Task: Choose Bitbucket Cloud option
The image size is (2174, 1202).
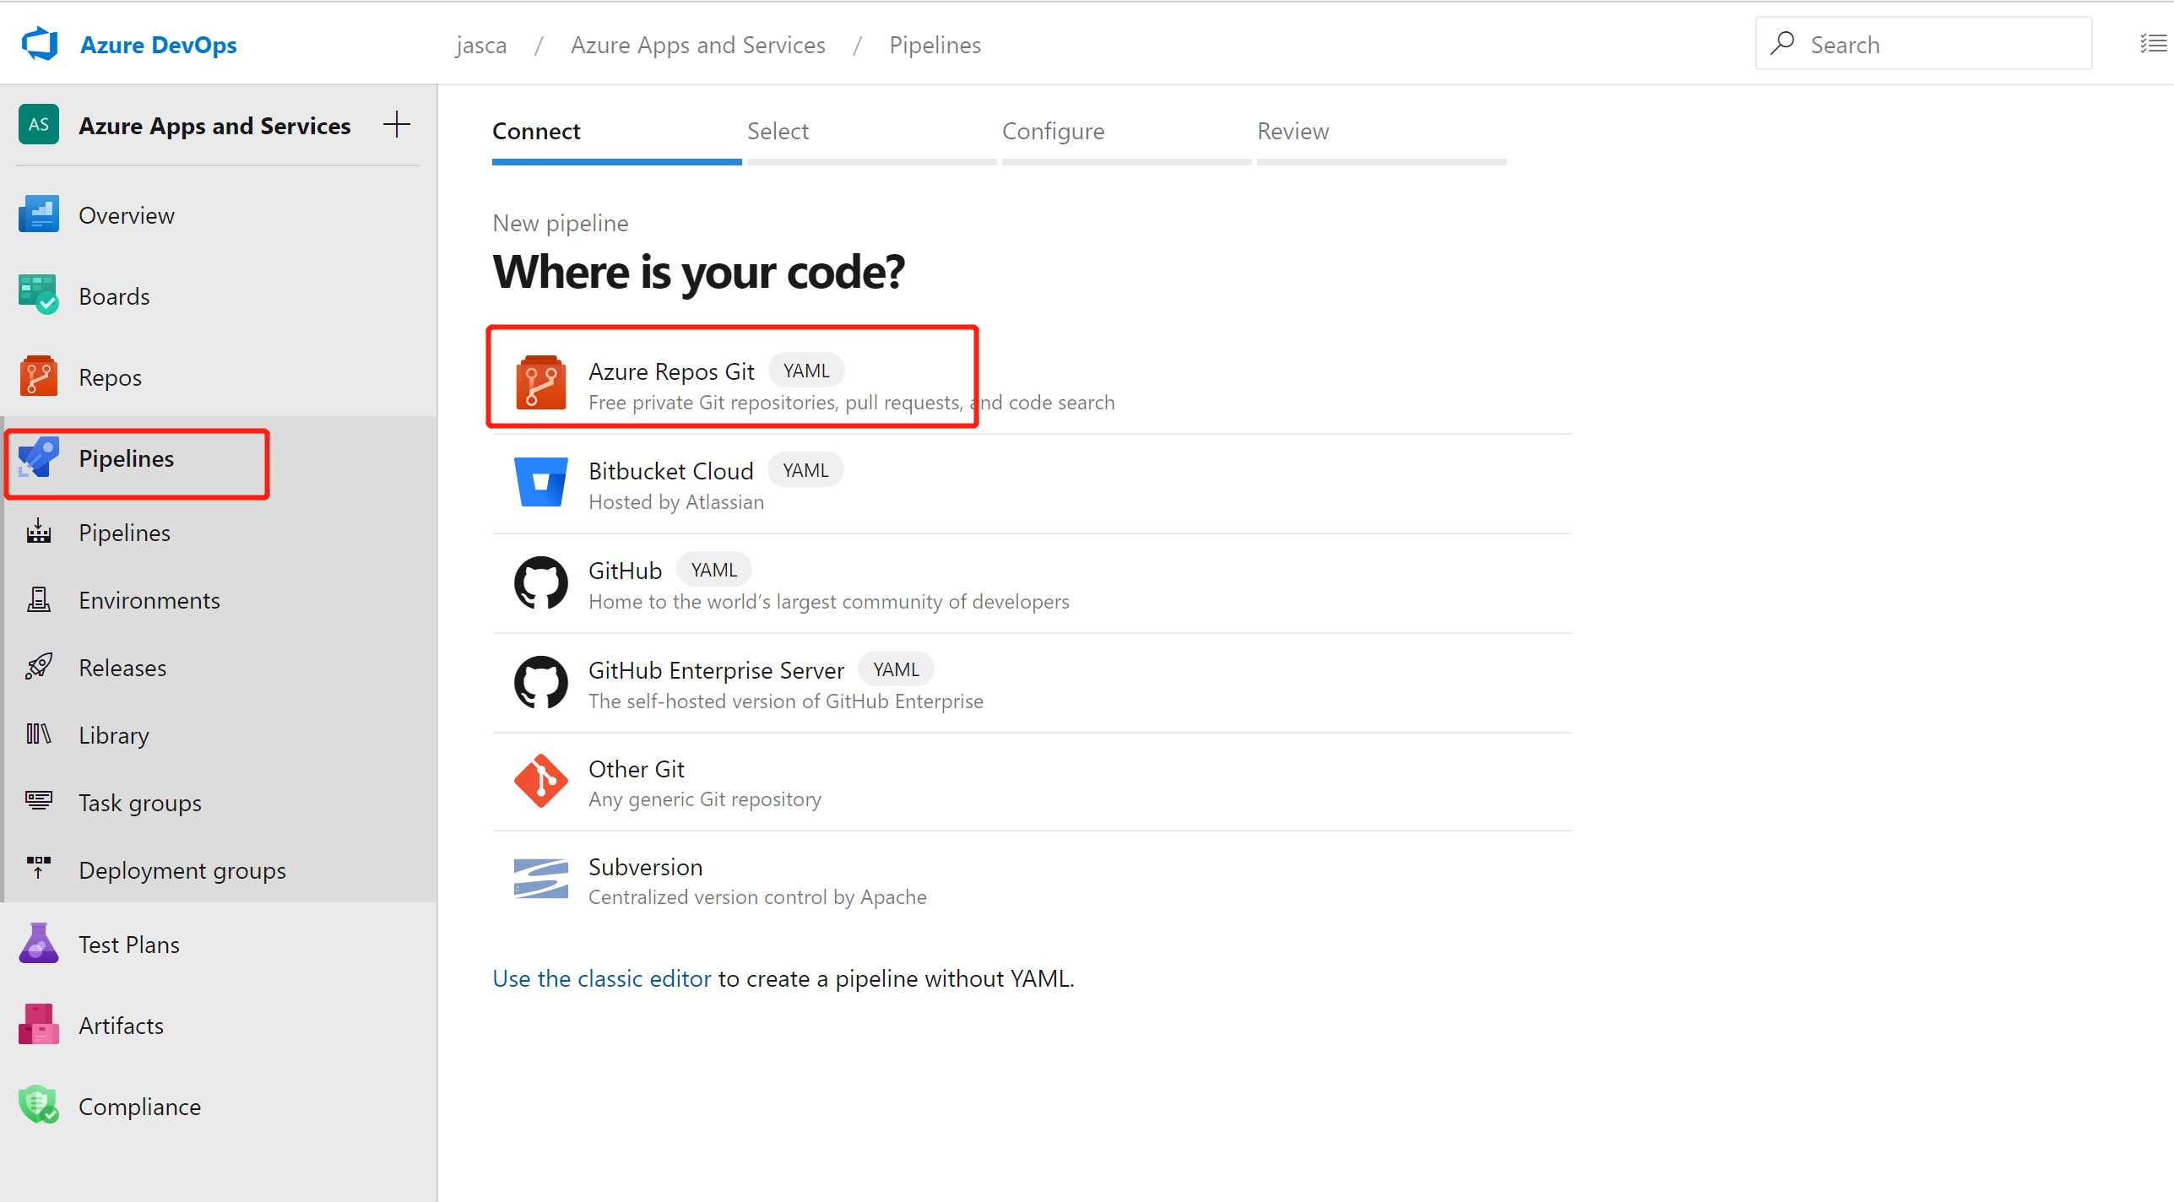Action: coord(1032,484)
